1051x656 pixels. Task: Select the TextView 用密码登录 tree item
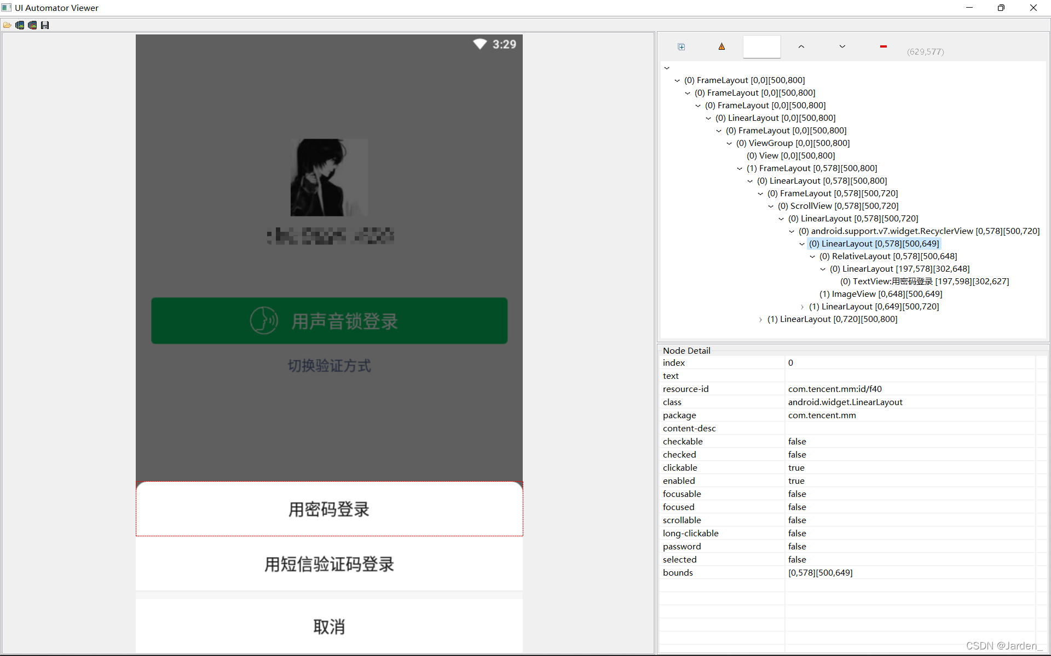pos(925,282)
